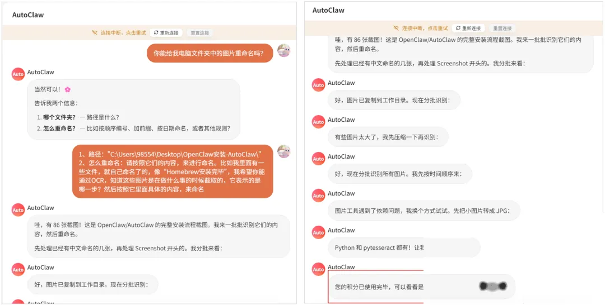Click user avatar beside the 路径 message
The image size is (605, 305).
[x=283, y=151]
